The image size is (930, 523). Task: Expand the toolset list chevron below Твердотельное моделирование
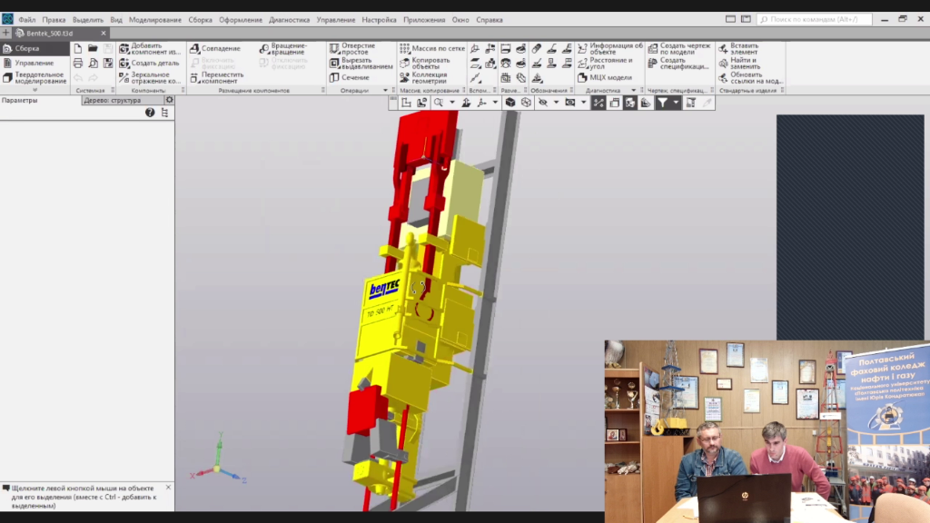click(35, 90)
